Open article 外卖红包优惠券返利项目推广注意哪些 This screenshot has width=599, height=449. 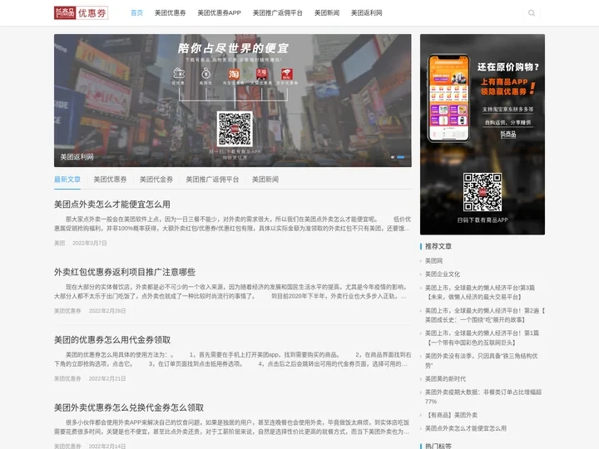click(125, 272)
